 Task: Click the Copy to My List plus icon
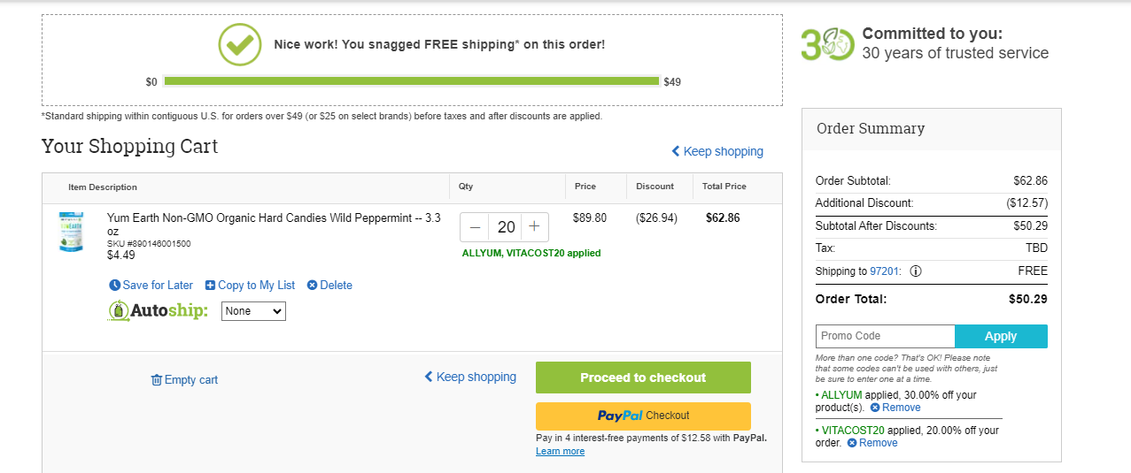point(210,286)
